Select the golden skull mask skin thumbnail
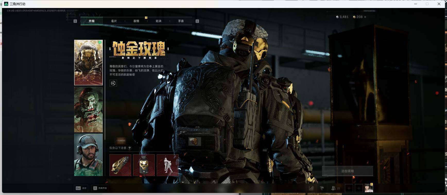 [88, 62]
